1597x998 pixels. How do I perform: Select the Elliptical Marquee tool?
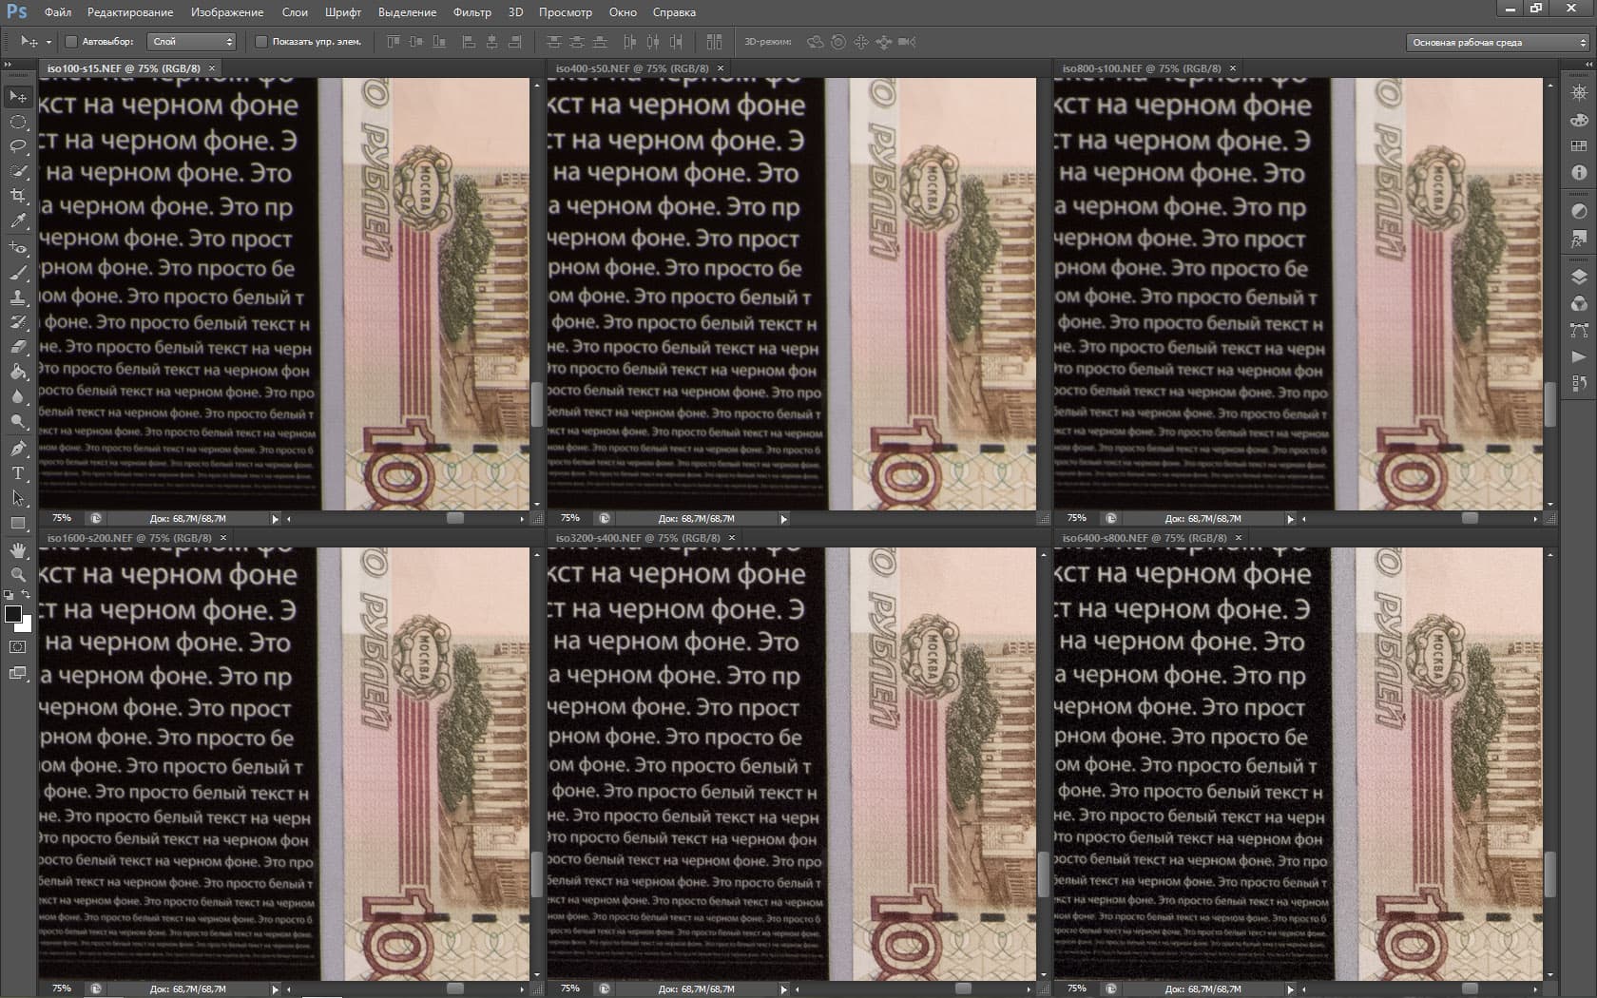18,122
